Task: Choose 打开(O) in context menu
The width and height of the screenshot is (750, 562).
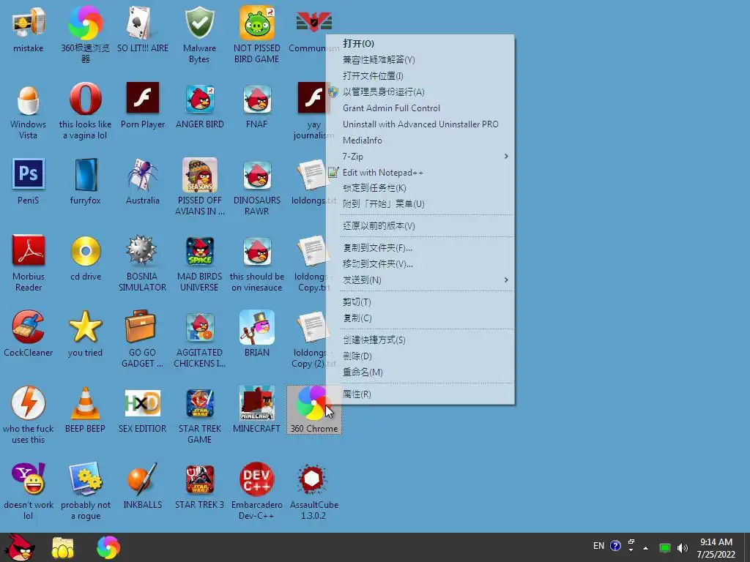Action: coord(420,43)
